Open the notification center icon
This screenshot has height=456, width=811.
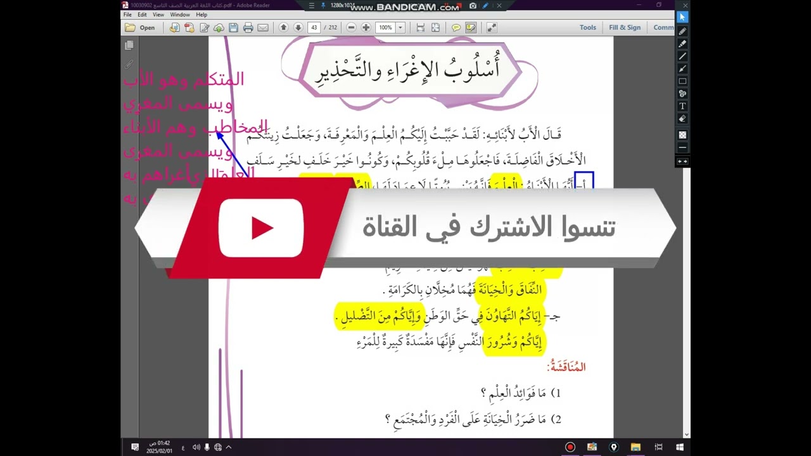tap(135, 447)
